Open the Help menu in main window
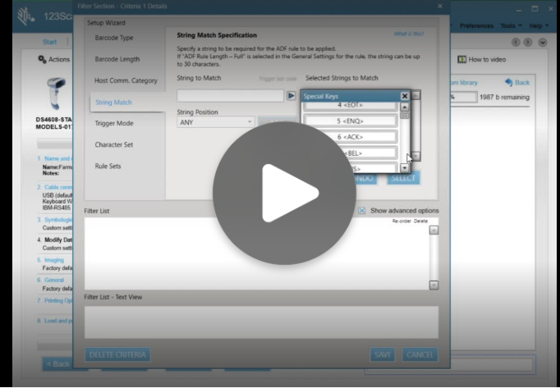 (x=539, y=25)
